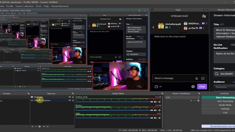The height and width of the screenshot is (132, 235).
Task: Open the StreamElements menu
Action: click(x=60, y=6)
